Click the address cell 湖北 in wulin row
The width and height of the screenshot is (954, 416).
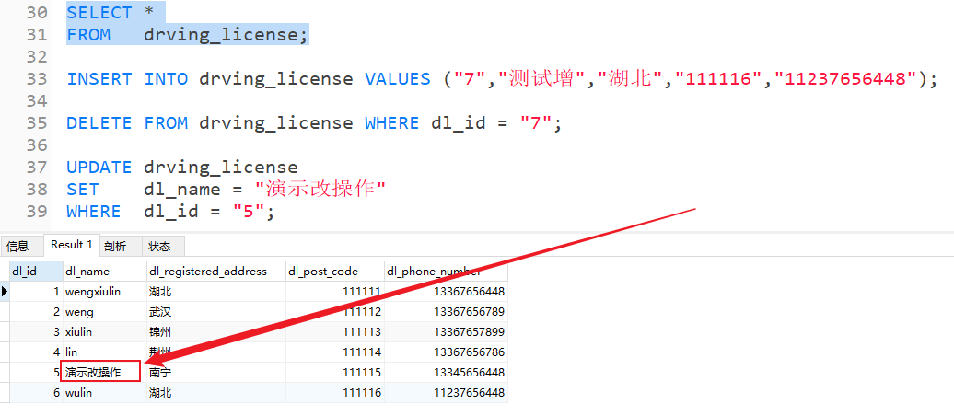point(216,393)
